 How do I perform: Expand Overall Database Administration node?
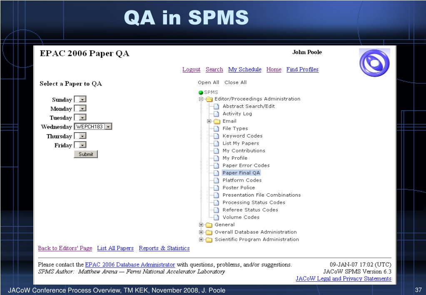coord(201,232)
